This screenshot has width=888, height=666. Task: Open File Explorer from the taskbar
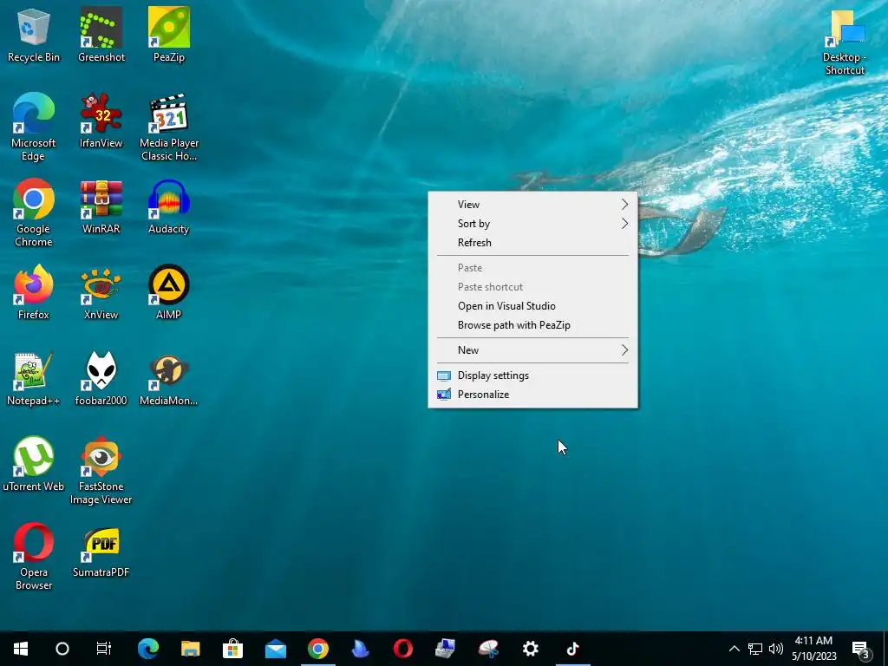click(x=190, y=649)
